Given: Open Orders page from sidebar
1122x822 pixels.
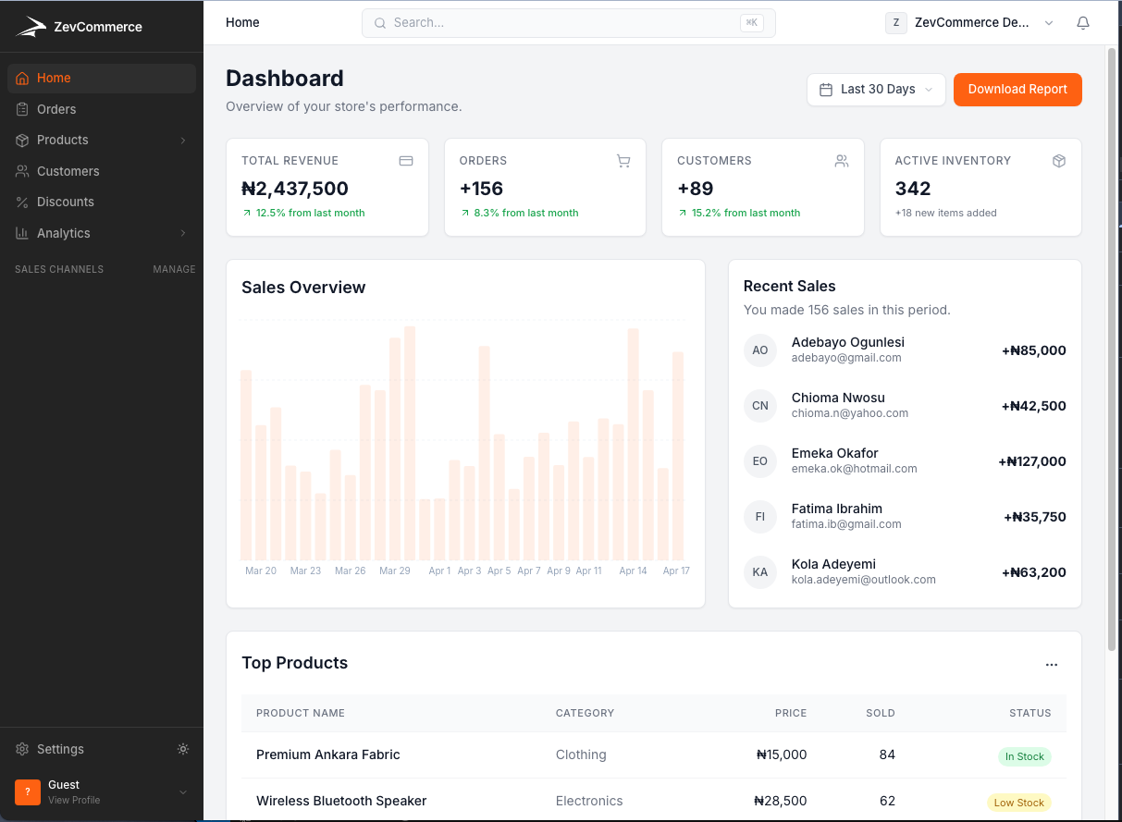Looking at the screenshot, I should coord(102,109).
